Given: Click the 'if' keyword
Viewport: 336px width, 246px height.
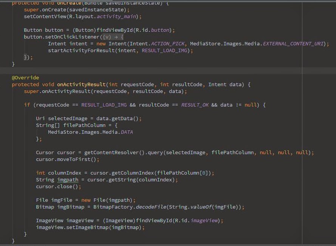Looking at the screenshot, I should click(27, 105).
